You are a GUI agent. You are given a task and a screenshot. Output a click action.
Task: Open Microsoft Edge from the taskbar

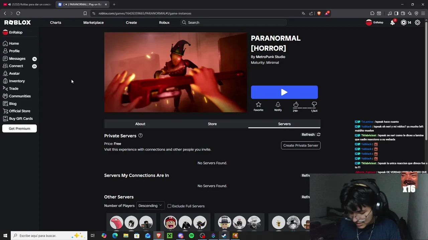[x=115, y=236]
